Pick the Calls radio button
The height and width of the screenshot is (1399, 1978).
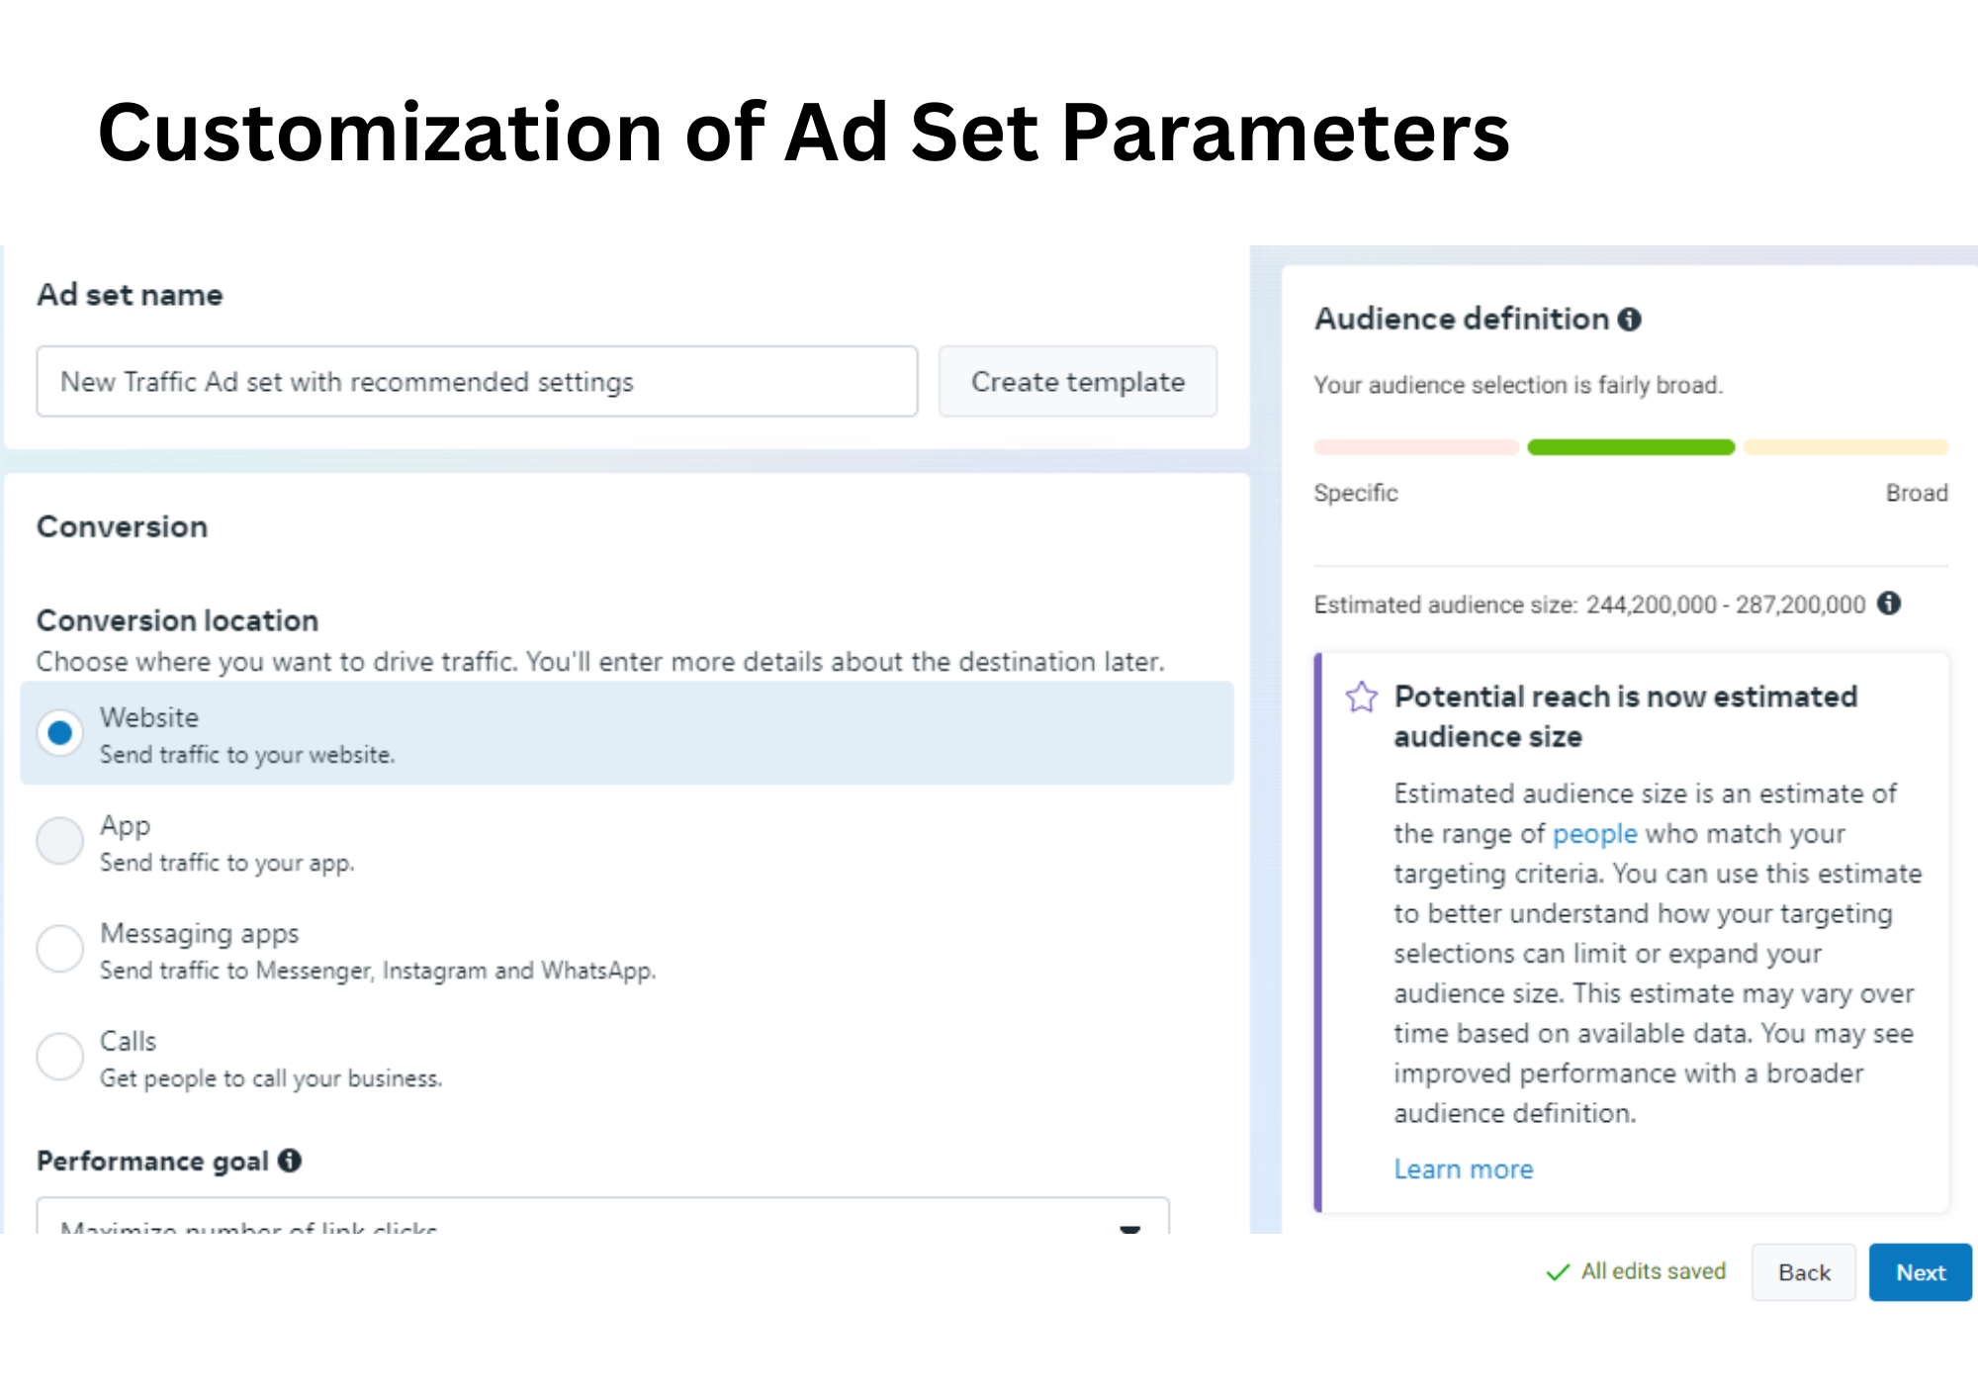click(60, 1057)
